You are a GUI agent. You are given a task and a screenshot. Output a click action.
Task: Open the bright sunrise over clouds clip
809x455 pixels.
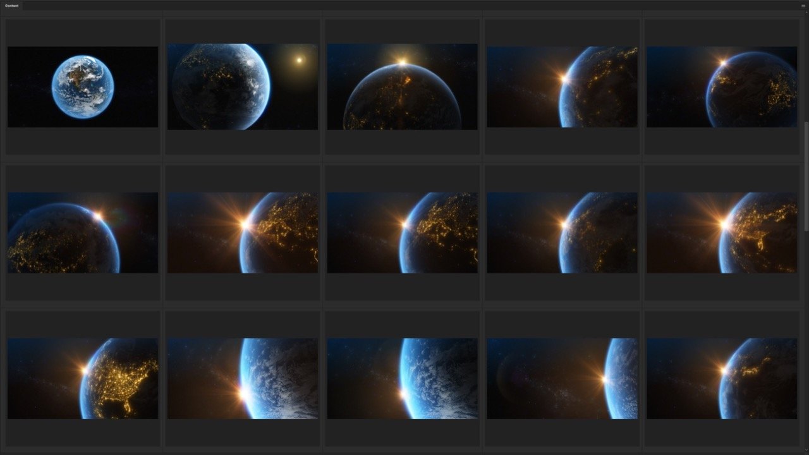click(243, 379)
